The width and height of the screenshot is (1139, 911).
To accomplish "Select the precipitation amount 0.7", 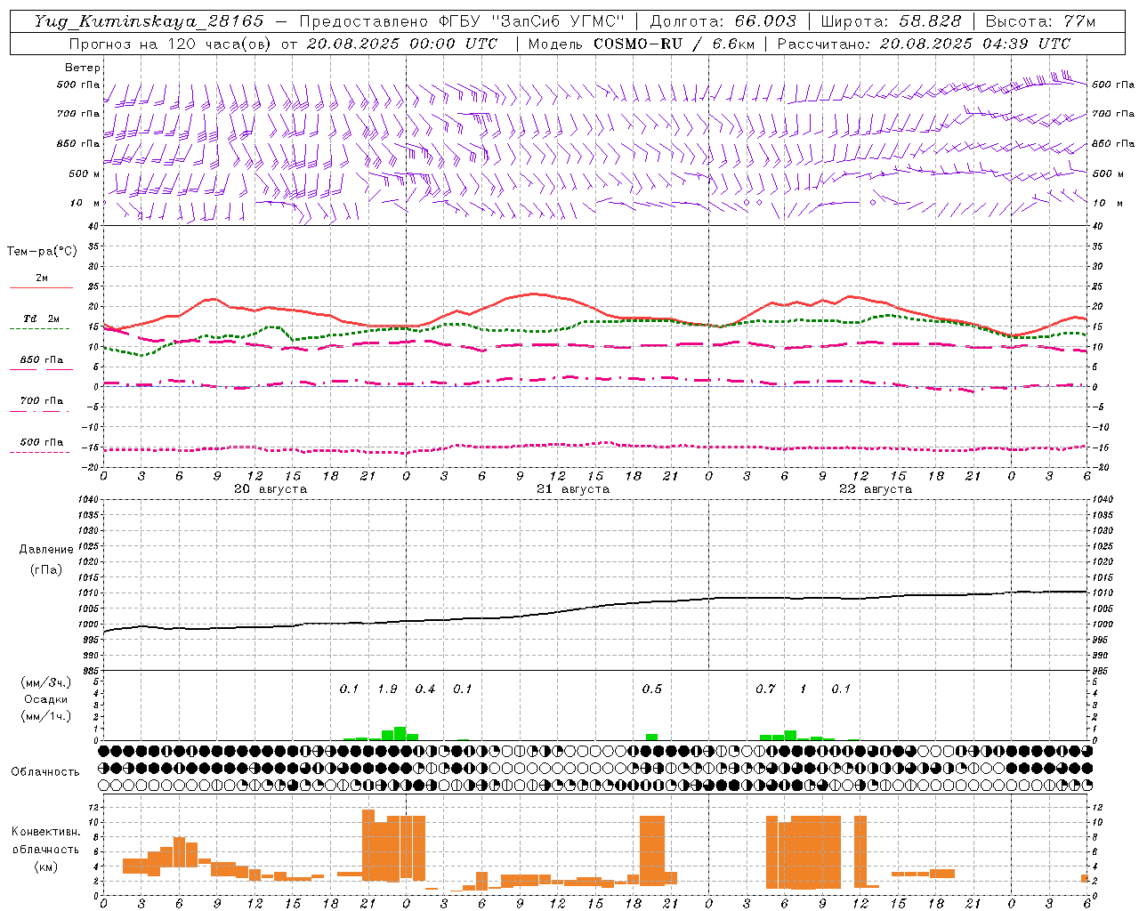I will click(765, 689).
